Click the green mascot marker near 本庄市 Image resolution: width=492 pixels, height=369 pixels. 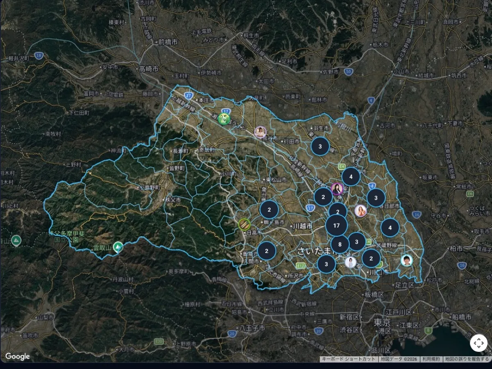point(224,119)
